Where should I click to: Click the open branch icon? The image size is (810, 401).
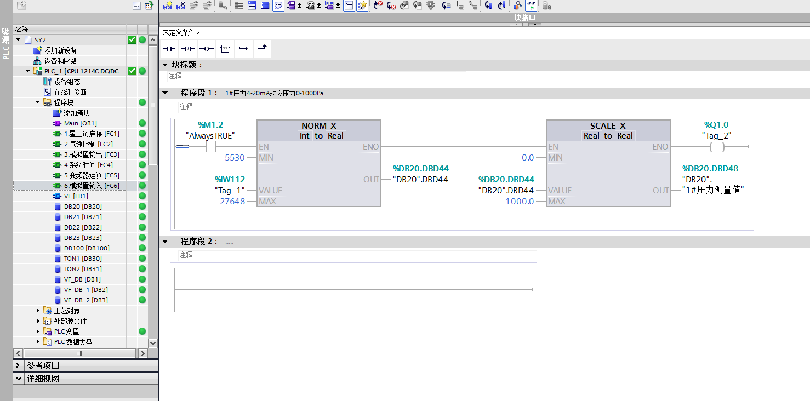243,49
